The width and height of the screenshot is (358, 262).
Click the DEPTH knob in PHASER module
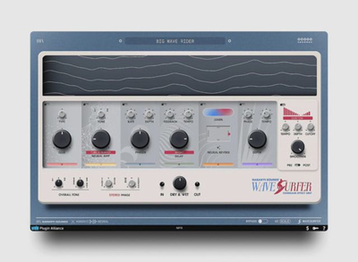point(149,114)
